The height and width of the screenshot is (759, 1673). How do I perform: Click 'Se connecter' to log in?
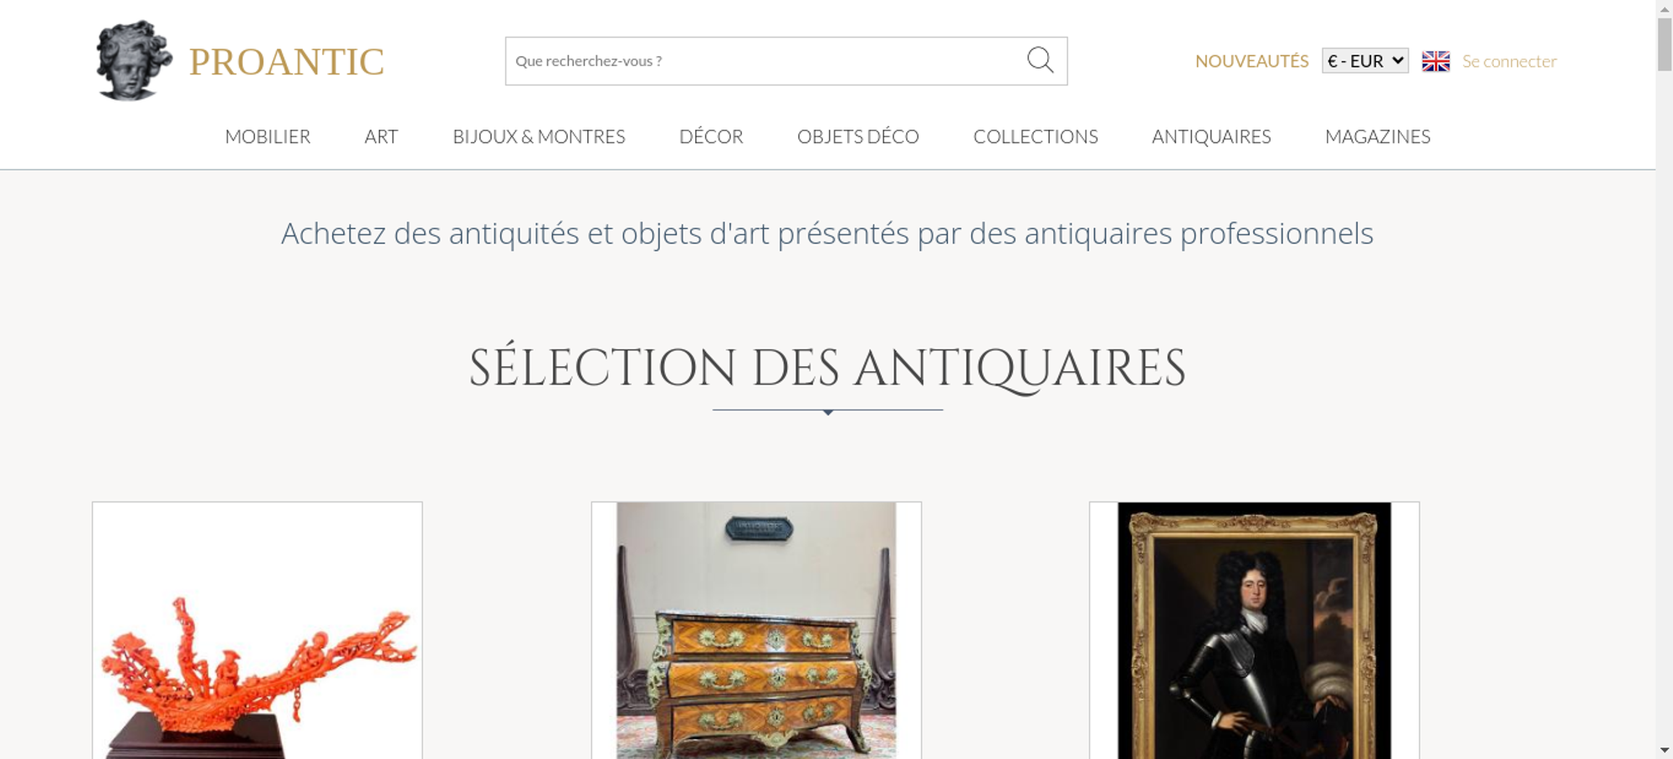[x=1509, y=61]
